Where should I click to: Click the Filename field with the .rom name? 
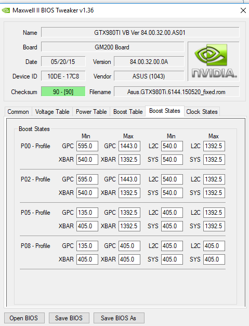[x=176, y=92]
